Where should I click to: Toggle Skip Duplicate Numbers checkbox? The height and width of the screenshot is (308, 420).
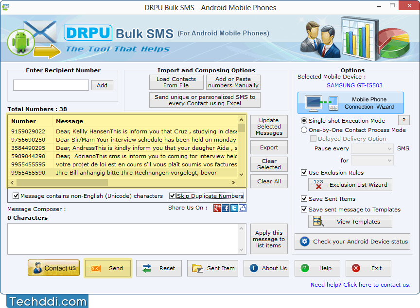coord(172,196)
